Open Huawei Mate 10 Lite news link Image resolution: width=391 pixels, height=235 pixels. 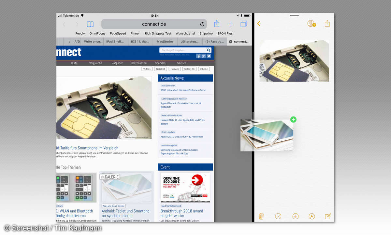click(183, 122)
